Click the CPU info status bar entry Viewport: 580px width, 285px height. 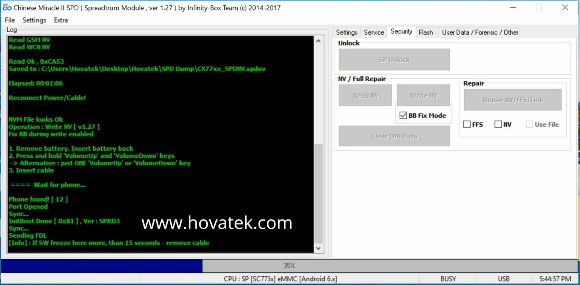coord(280,279)
